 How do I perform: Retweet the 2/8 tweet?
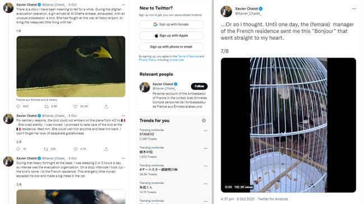point(46,149)
